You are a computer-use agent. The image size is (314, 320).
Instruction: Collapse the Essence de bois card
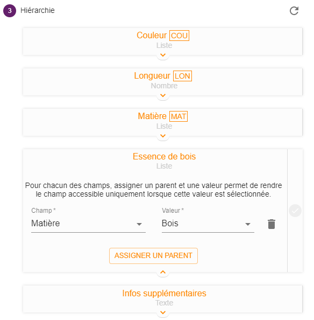click(163, 272)
